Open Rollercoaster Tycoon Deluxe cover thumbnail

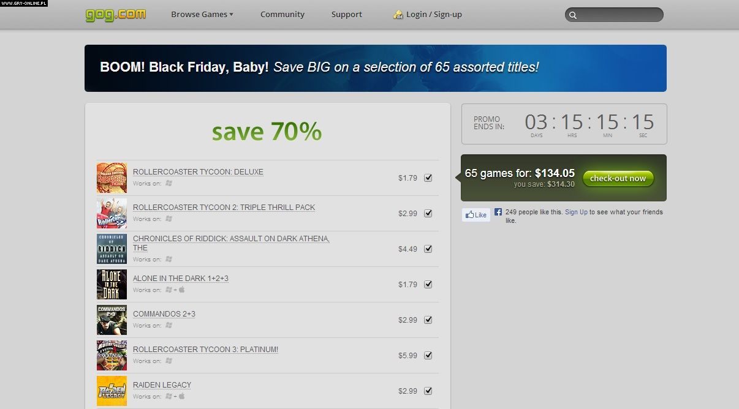point(112,178)
